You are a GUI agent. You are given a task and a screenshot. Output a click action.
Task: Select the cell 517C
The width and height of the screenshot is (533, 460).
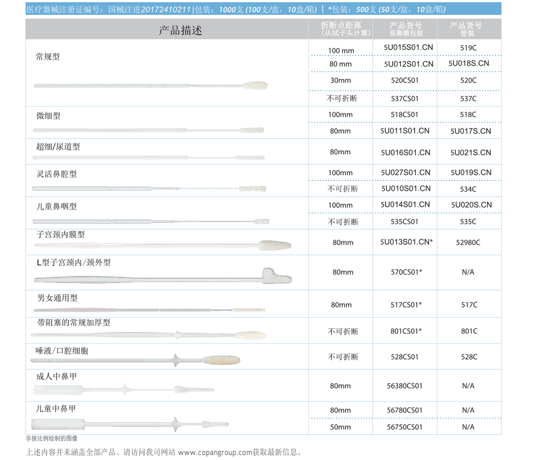click(x=469, y=305)
